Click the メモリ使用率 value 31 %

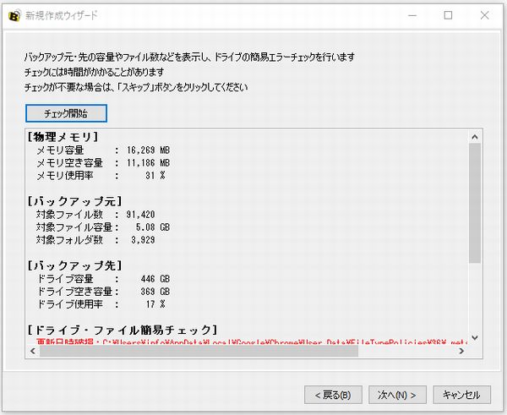[x=155, y=175]
